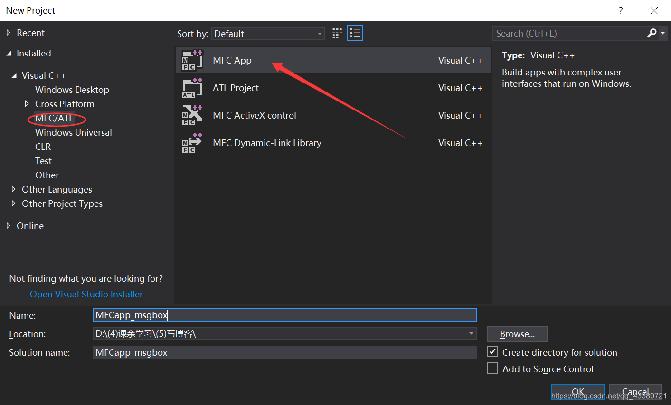Select Other category under Visual C++
This screenshot has width=671, height=405.
tap(47, 175)
